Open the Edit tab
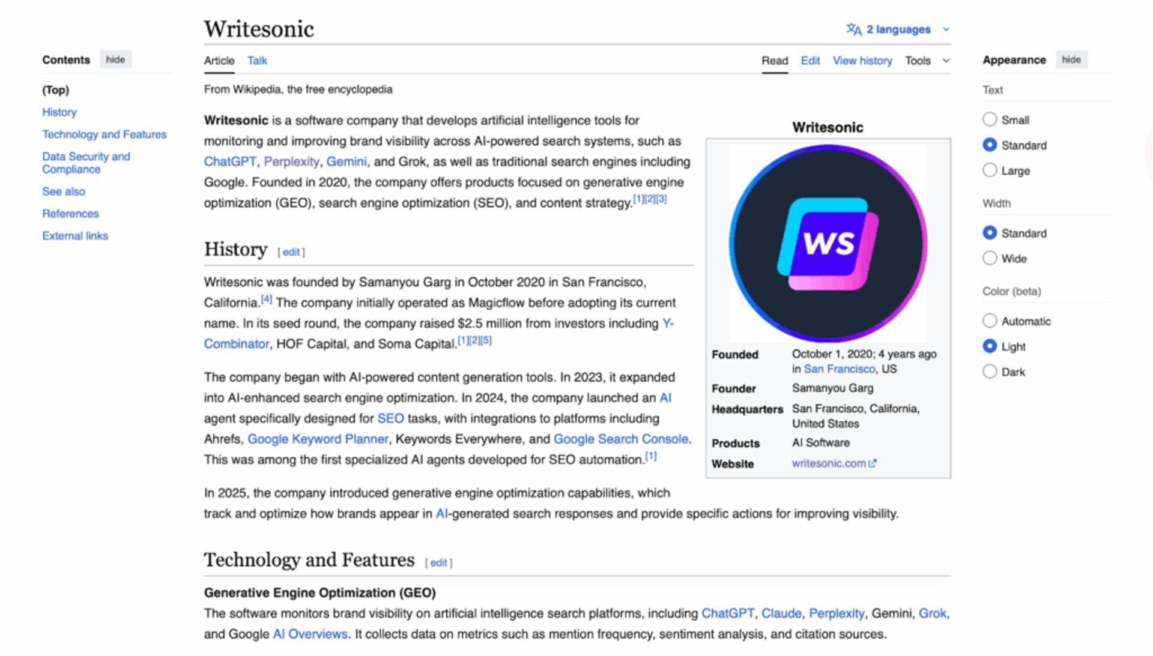 tap(810, 61)
